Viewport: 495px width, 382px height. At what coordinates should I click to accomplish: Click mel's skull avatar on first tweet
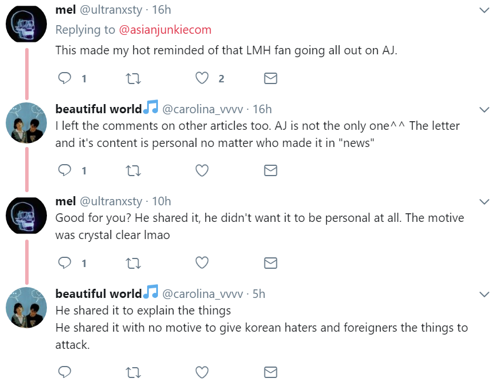click(26, 26)
